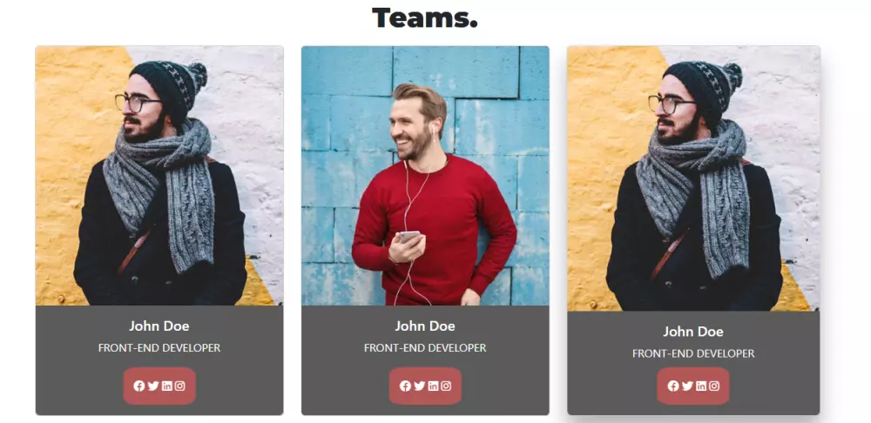Open Twitter icon on first team card
The width and height of the screenshot is (871, 423).
(153, 386)
